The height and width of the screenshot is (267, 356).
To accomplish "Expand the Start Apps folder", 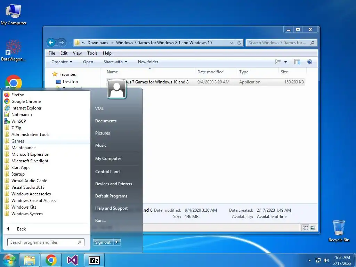I will point(47,167).
